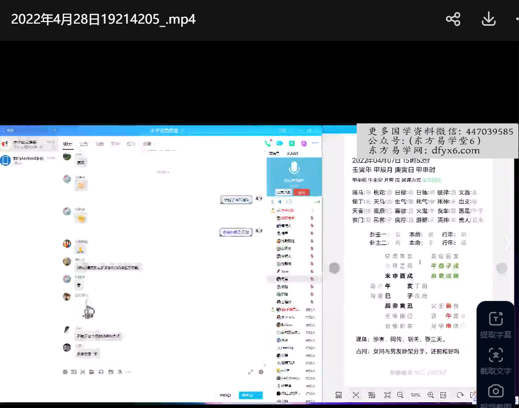Click zoom in magnifier in image viewer
This screenshot has height=408, width=519.
point(431,395)
